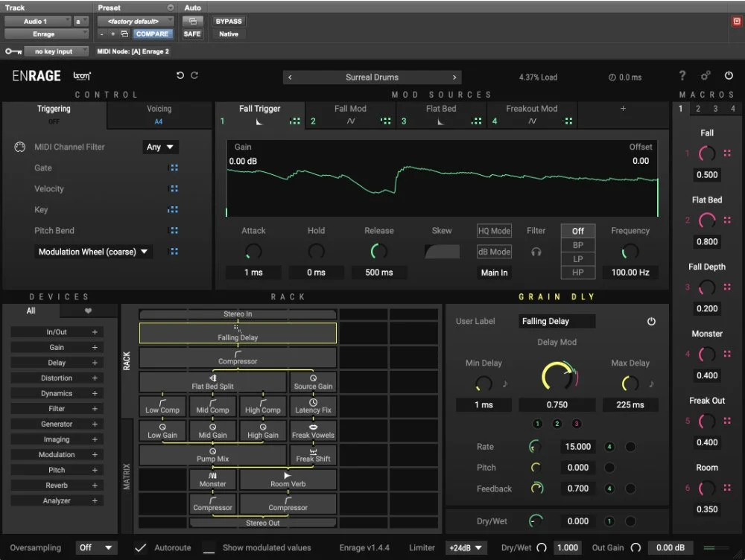This screenshot has height=560, width=745.
Task: Click the Fall Trigger green assign dots
Action: [x=294, y=121]
